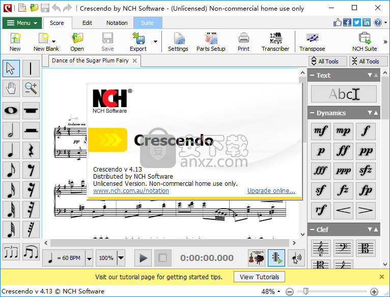Zoom out with the minus button
390x297 pixels.
(290, 292)
